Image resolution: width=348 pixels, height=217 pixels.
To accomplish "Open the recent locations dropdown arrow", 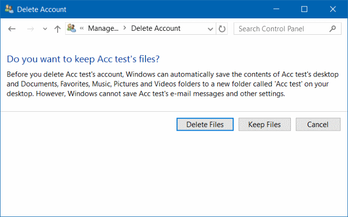I will pyautogui.click(x=45, y=29).
